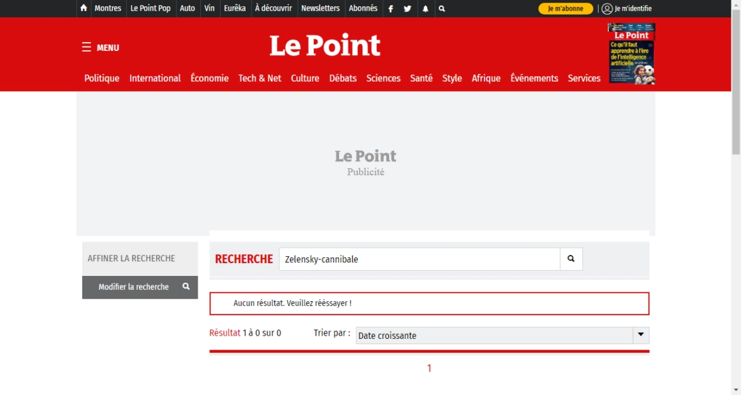Go to the Économie section
Image resolution: width=741 pixels, height=395 pixels.
click(x=209, y=78)
